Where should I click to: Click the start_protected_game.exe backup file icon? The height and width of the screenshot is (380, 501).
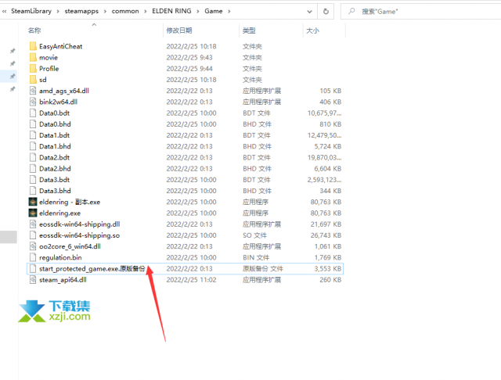33,269
